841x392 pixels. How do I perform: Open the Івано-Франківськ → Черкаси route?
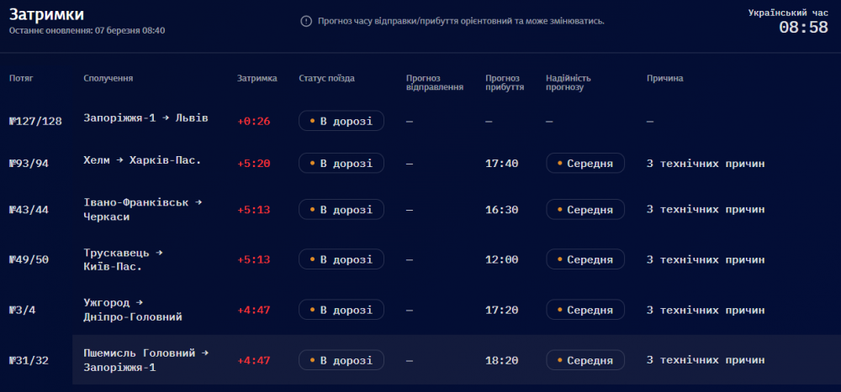point(142,209)
